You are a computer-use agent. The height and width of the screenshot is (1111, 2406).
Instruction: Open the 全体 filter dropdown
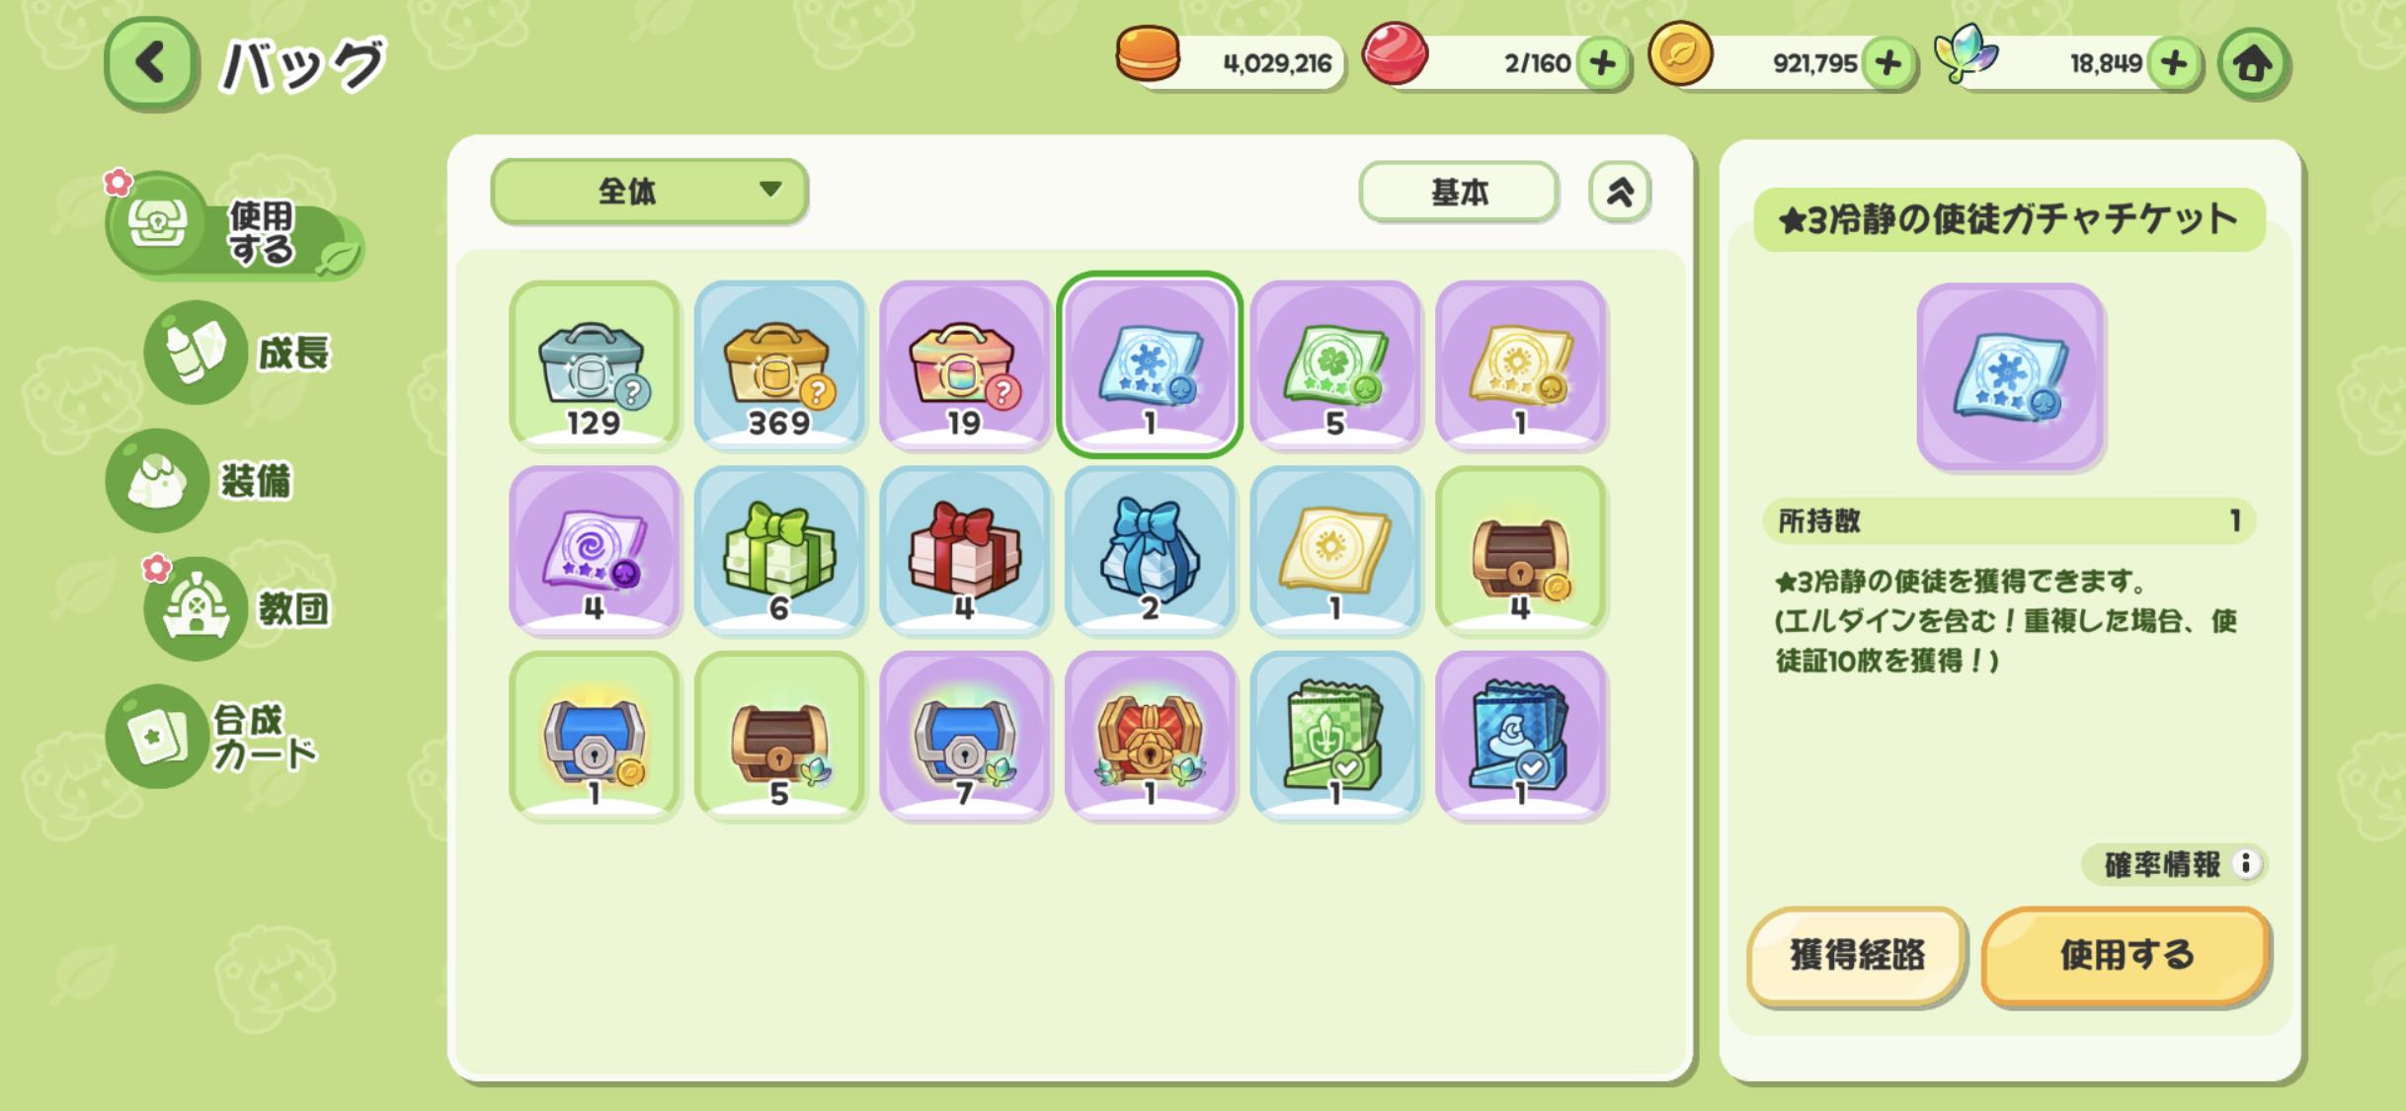point(649,191)
